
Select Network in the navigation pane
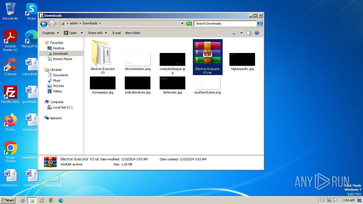[x=56, y=118]
